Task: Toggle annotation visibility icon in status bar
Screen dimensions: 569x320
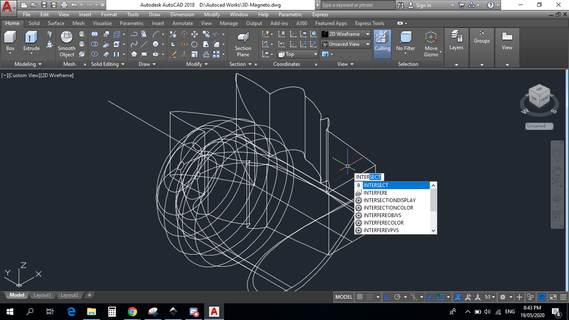Action: pyautogui.click(x=458, y=297)
